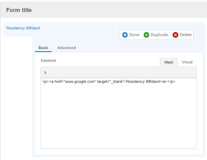The height and width of the screenshot is (160, 207).
Task: Open the blue Residency Affidavit link
Action: pos(23,28)
